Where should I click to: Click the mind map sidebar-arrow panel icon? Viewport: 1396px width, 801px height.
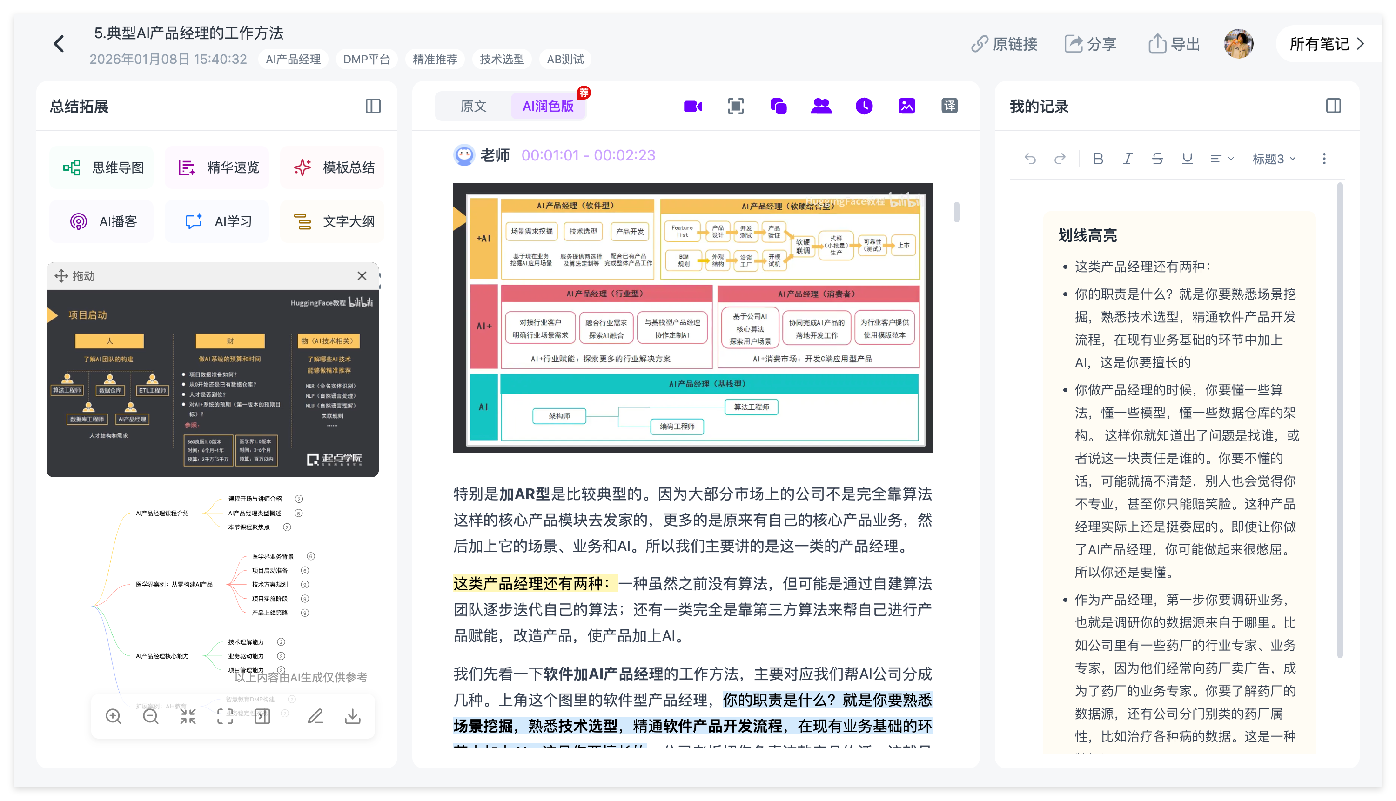[262, 717]
